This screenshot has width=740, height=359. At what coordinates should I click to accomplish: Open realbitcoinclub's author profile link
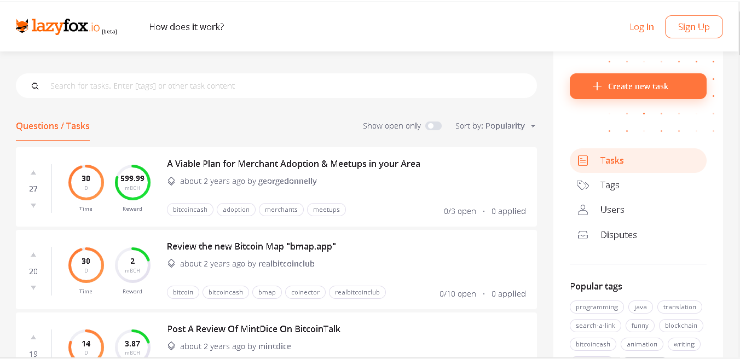[x=286, y=264]
